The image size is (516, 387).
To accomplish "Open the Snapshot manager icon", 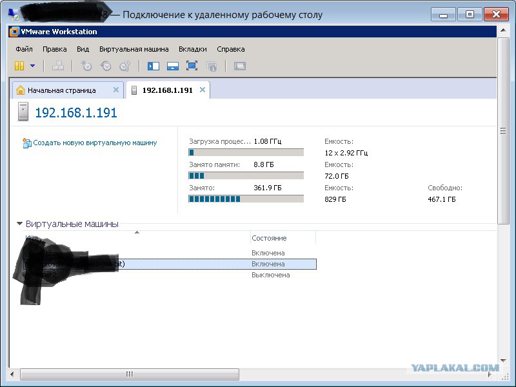I will click(x=125, y=66).
